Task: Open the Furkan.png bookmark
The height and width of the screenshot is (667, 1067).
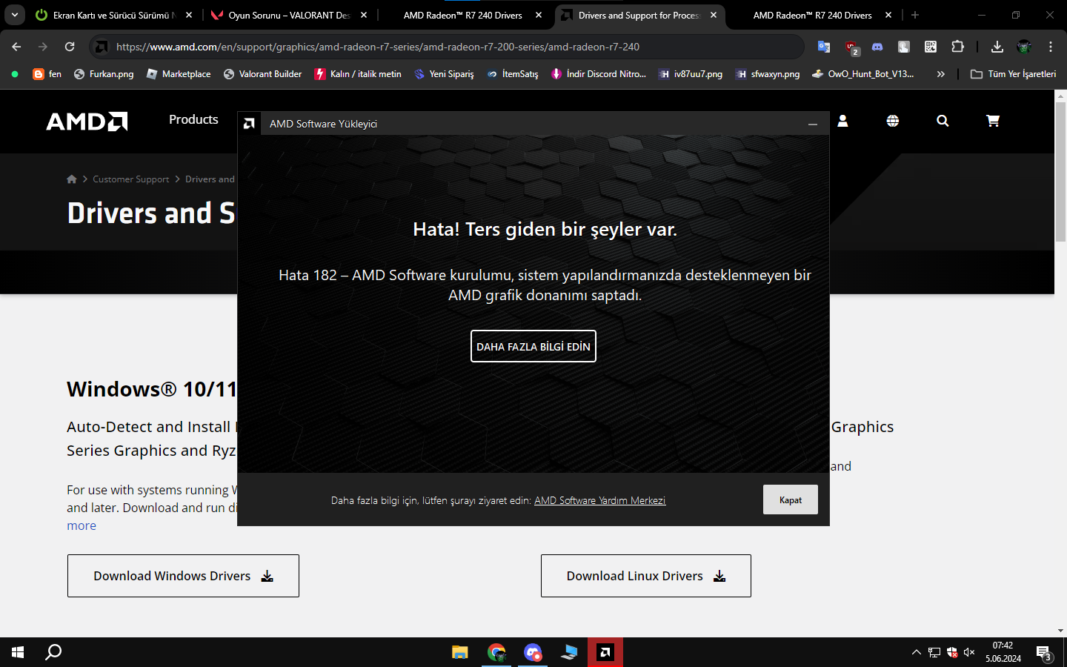Action: pos(104,74)
